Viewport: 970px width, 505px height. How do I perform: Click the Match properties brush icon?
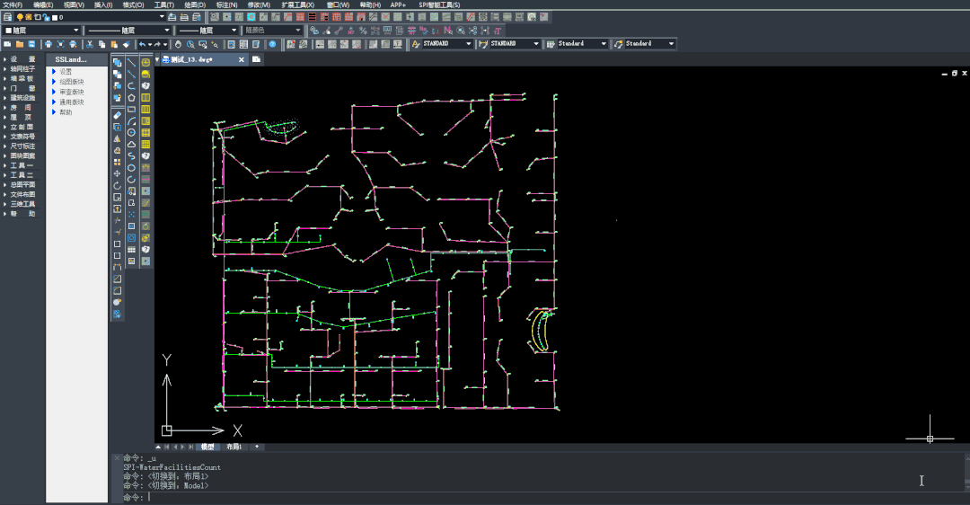coord(127,44)
